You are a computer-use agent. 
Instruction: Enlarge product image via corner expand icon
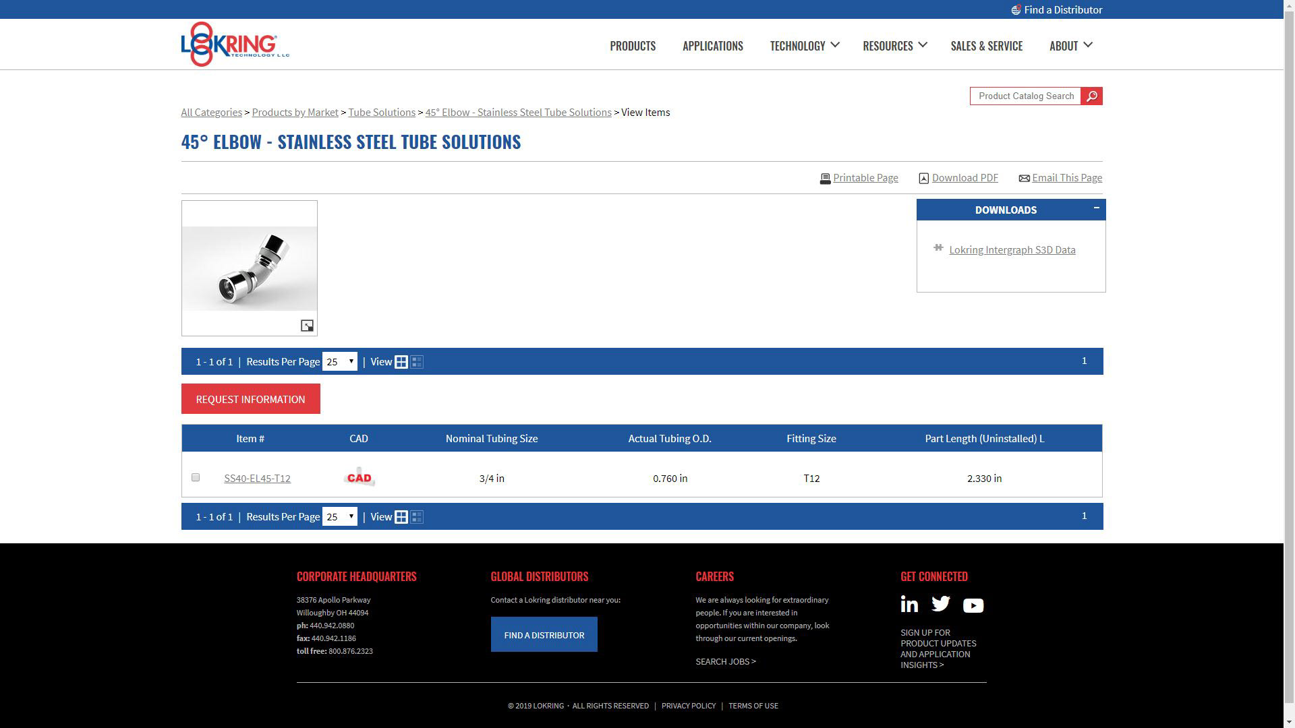coord(307,326)
